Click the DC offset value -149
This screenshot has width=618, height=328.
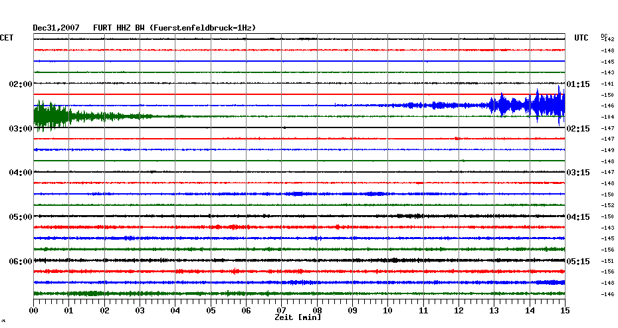[608, 150]
